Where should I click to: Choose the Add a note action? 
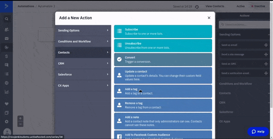(163, 121)
